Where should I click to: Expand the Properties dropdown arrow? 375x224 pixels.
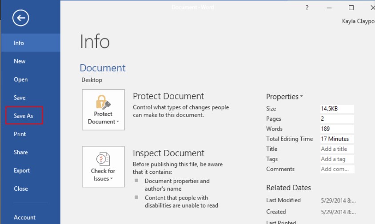point(301,97)
